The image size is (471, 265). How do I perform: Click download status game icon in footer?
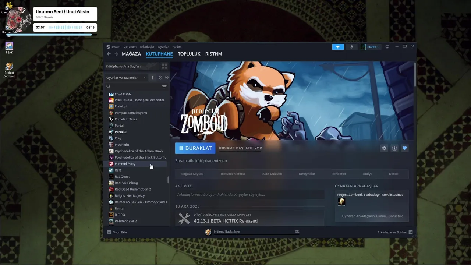(208, 232)
